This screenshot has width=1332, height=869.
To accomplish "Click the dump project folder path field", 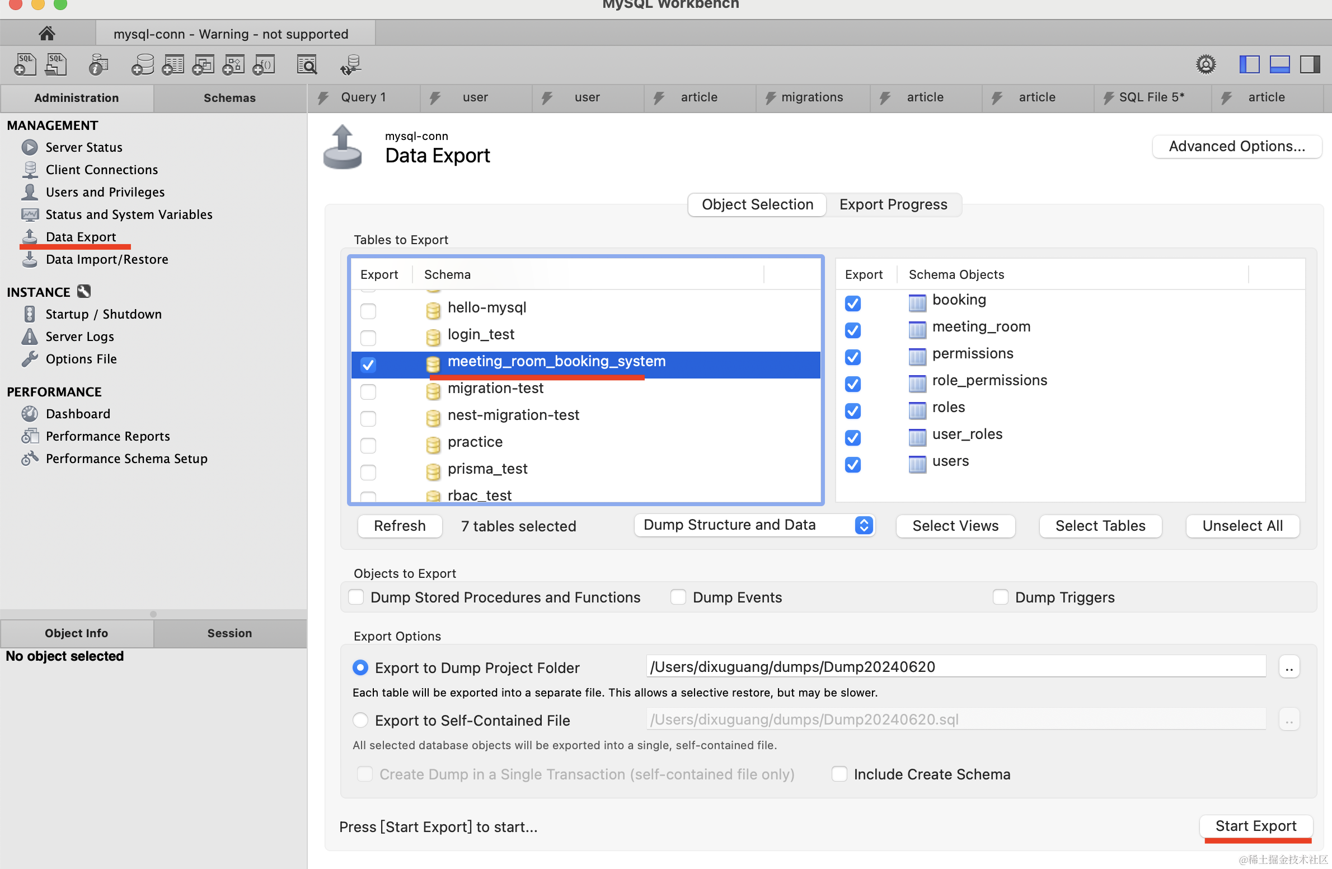I will pos(955,667).
